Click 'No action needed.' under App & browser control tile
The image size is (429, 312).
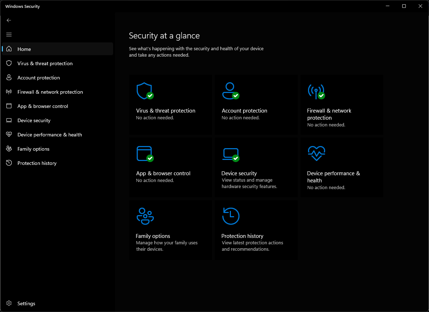click(x=155, y=181)
